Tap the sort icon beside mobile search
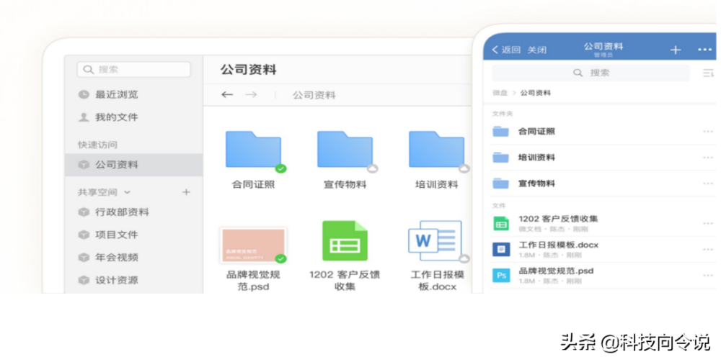The height and width of the screenshot is (362, 721). [x=707, y=73]
